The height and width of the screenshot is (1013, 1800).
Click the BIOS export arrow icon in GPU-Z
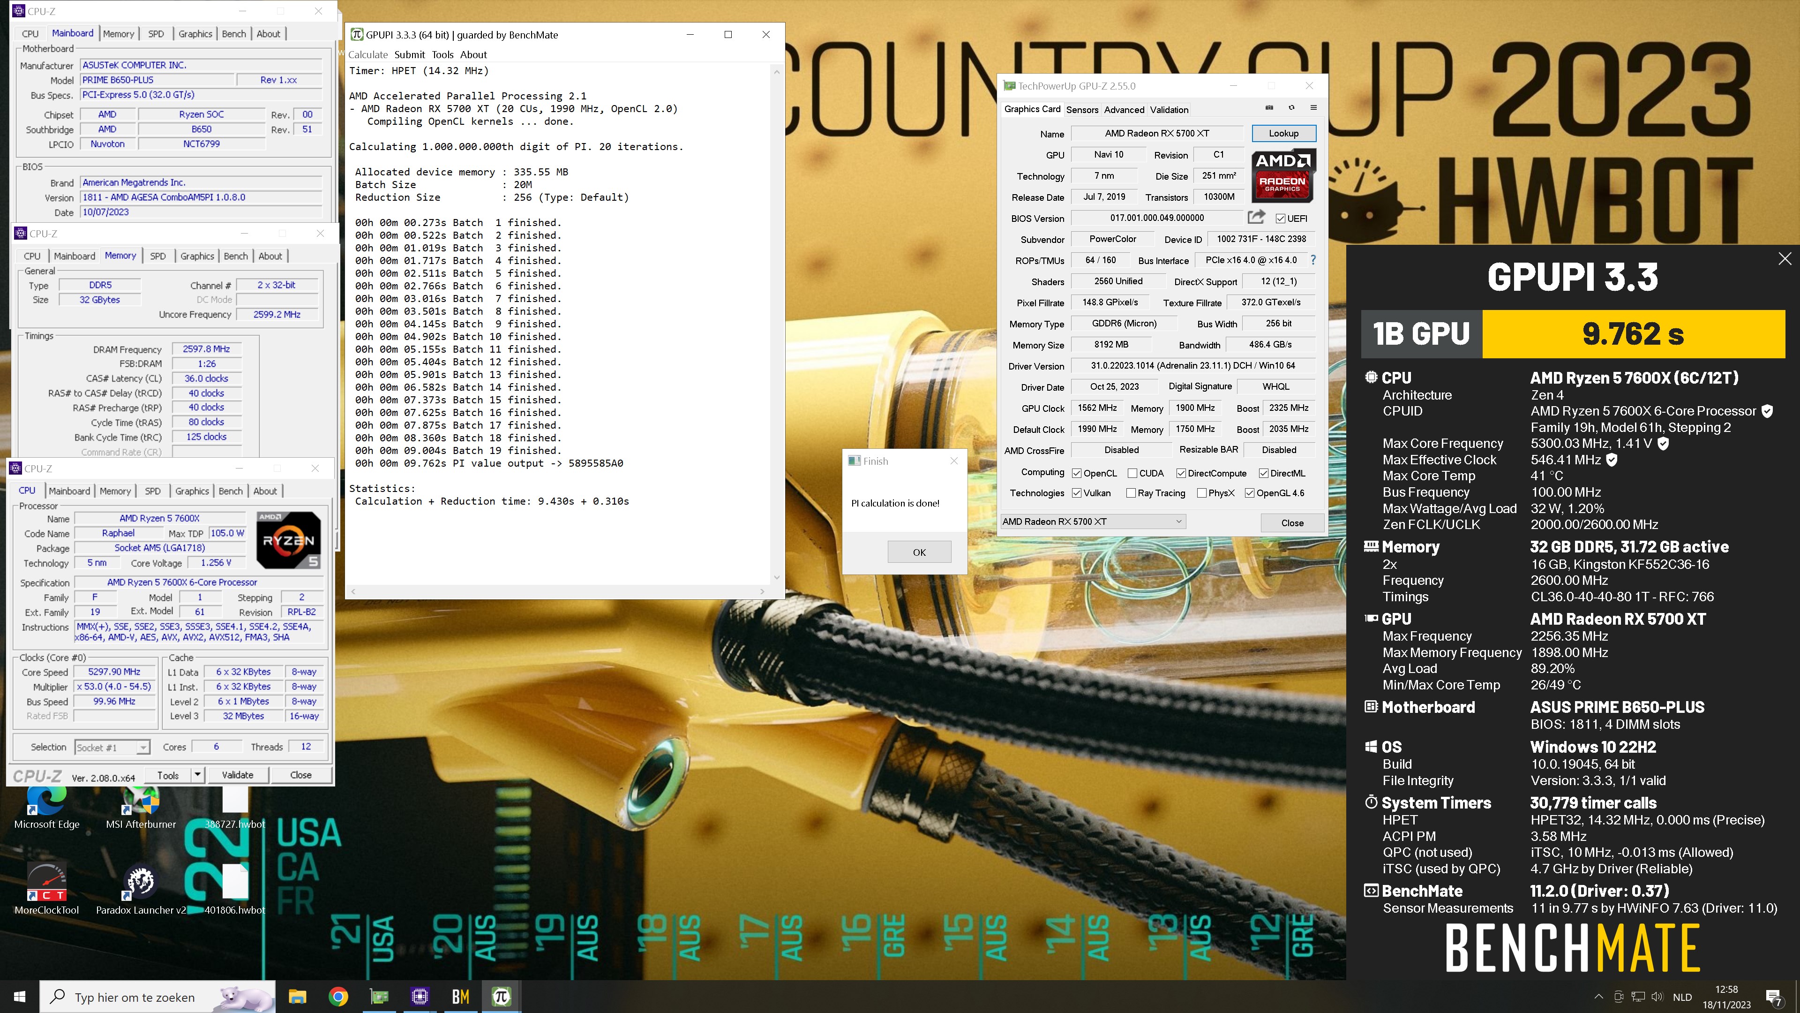pyautogui.click(x=1256, y=218)
